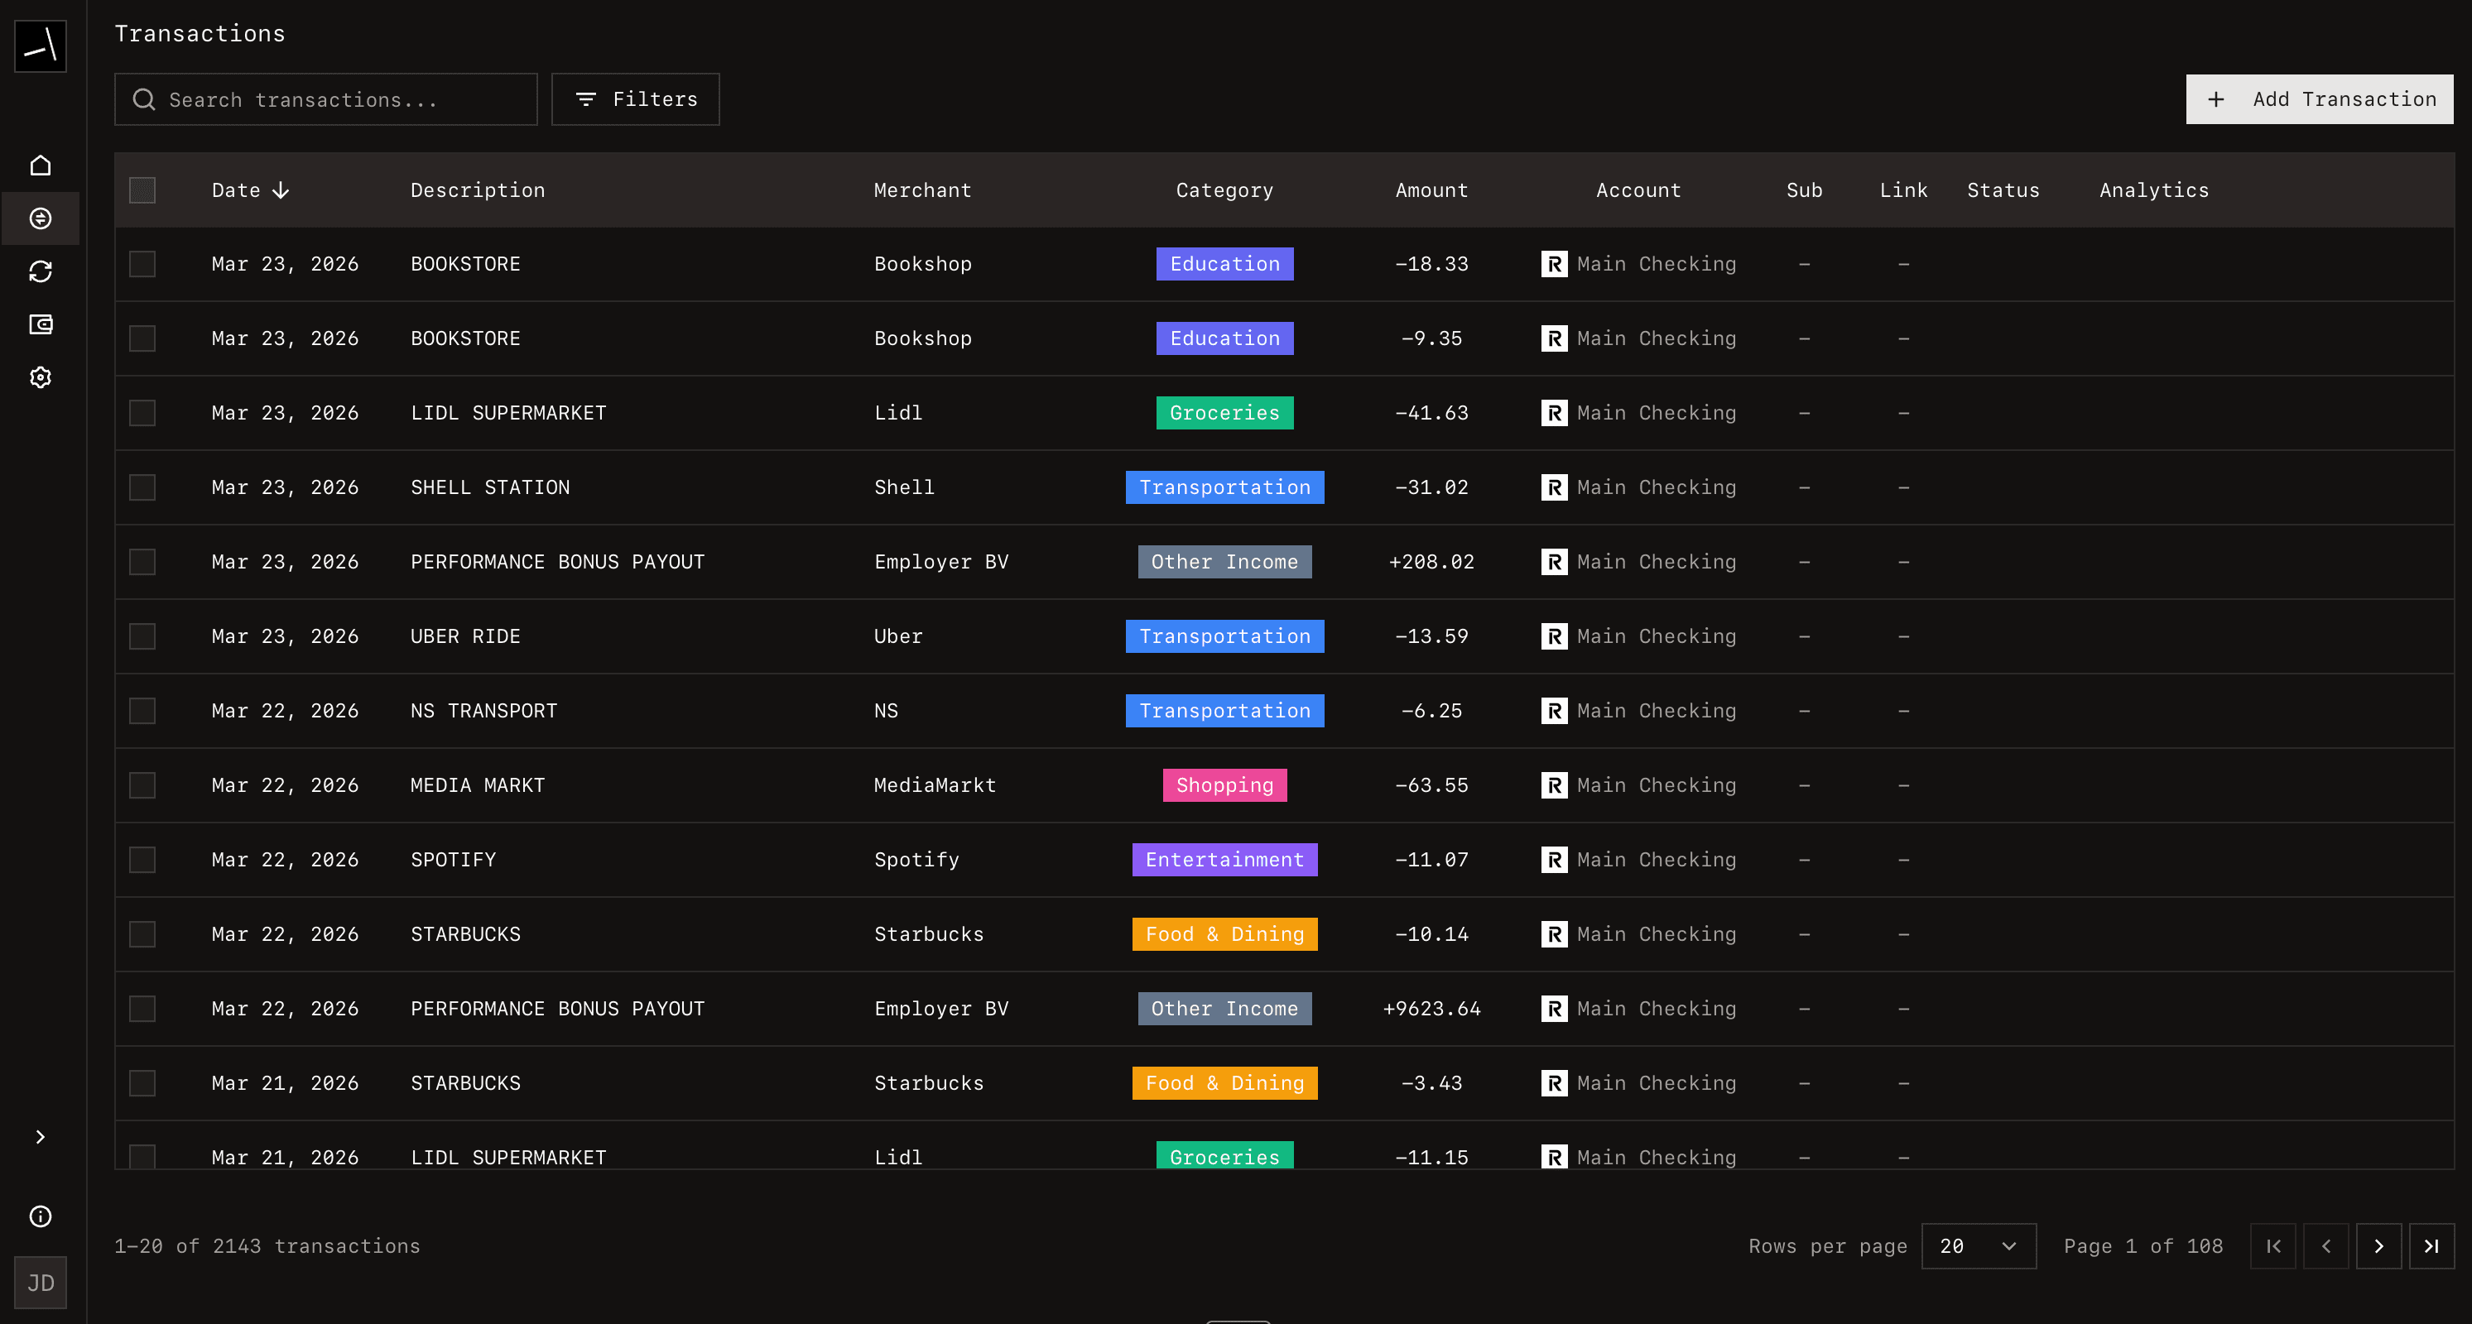The image size is (2472, 1324).
Task: Go to the last page of transactions
Action: 2431,1246
